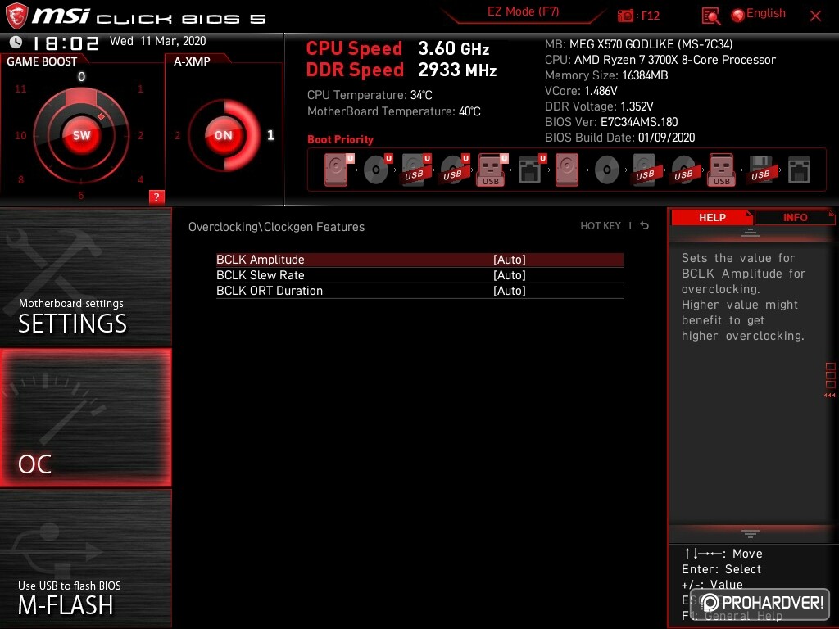The image size is (839, 629).
Task: Click the time display 18:02
Action: (x=66, y=43)
